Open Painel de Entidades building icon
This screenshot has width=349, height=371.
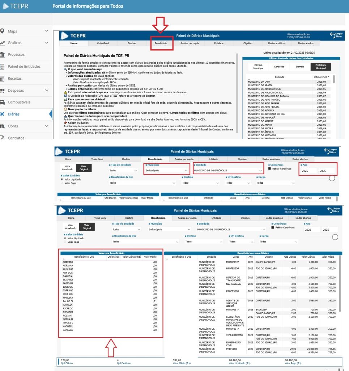coord(3,67)
